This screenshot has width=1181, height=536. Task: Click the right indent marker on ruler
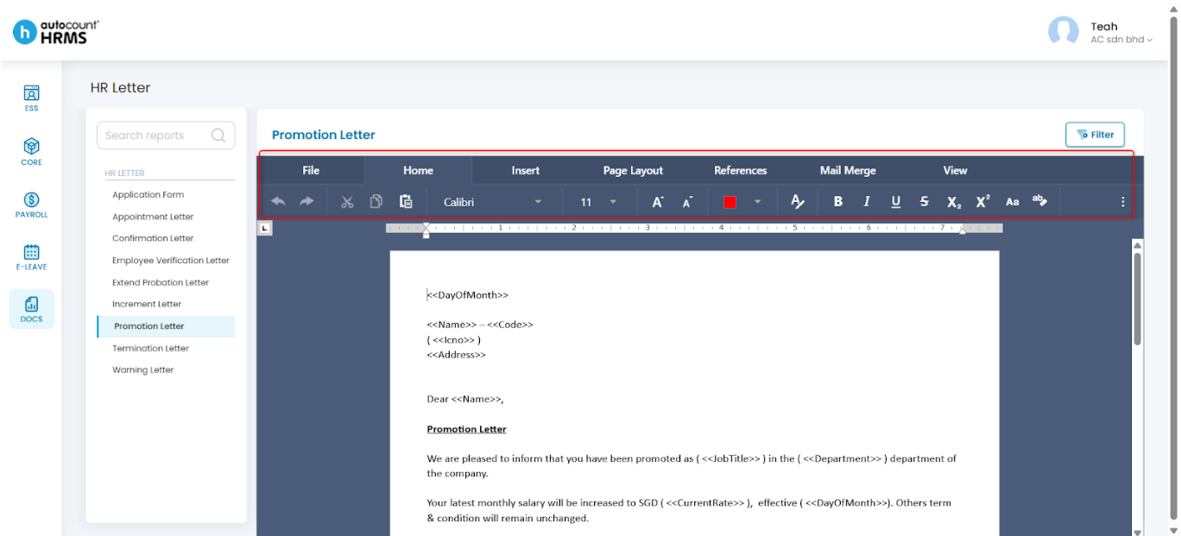[963, 230]
